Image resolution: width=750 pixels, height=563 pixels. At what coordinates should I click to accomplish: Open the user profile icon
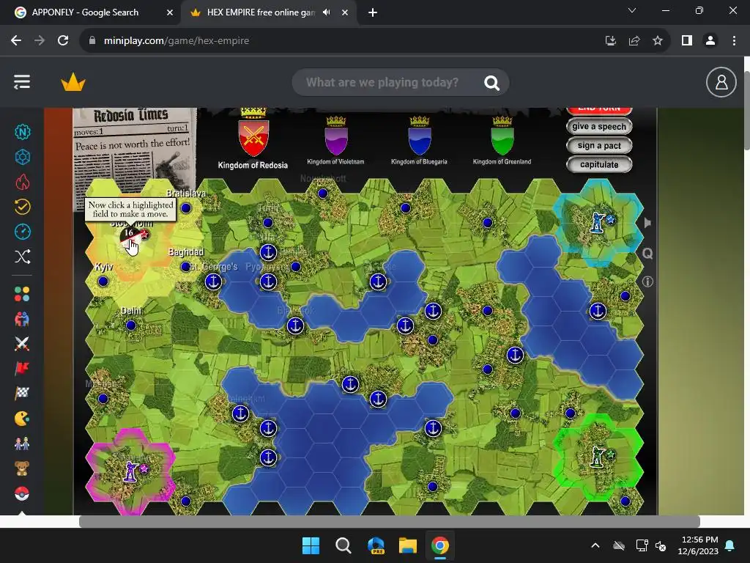coord(721,82)
